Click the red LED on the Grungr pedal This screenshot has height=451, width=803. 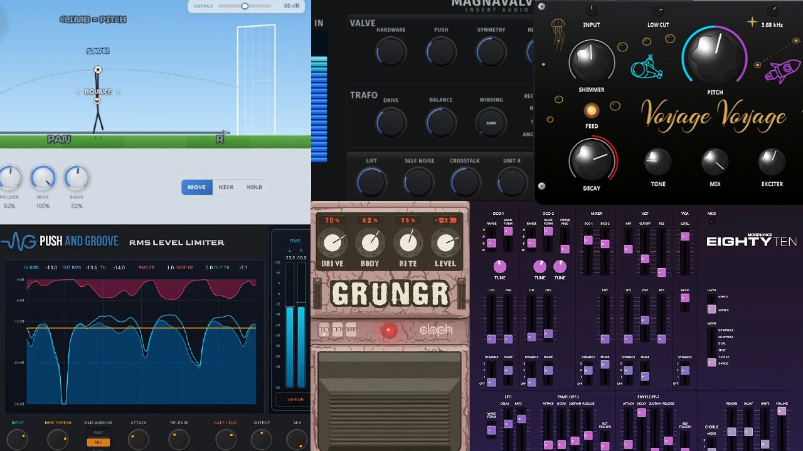(389, 331)
